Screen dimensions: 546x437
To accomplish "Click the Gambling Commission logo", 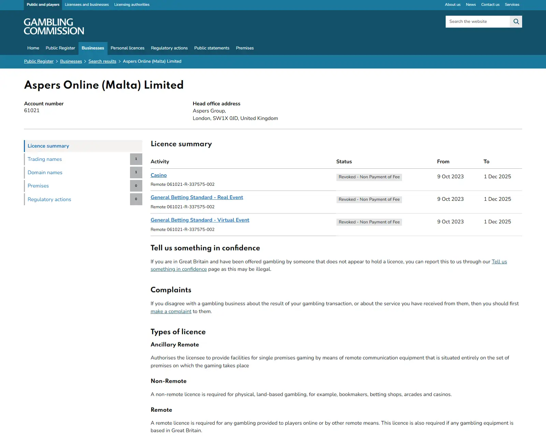I will coord(54,26).
